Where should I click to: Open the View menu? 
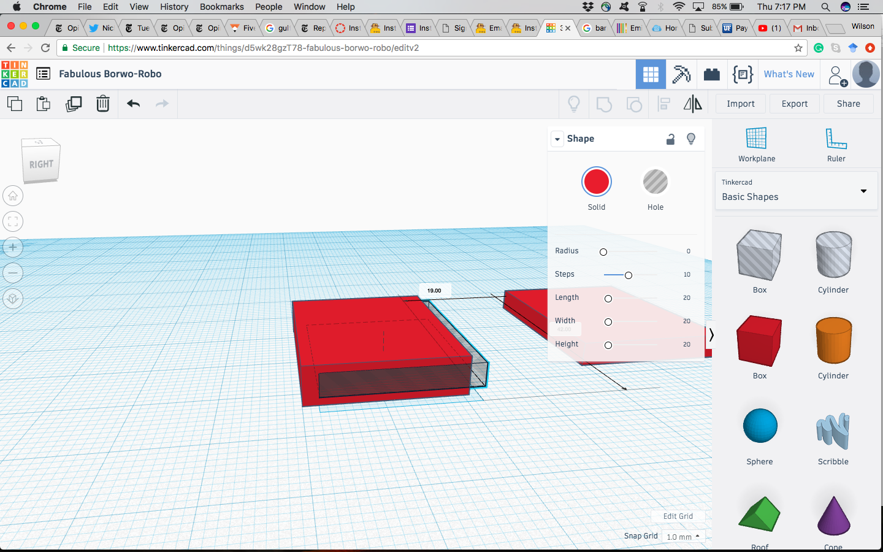(139, 7)
